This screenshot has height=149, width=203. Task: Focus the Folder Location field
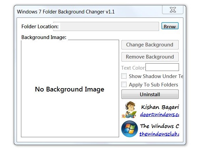(x=106, y=26)
